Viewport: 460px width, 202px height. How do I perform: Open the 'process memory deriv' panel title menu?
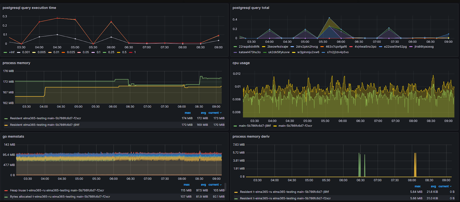pyautogui.click(x=251, y=136)
